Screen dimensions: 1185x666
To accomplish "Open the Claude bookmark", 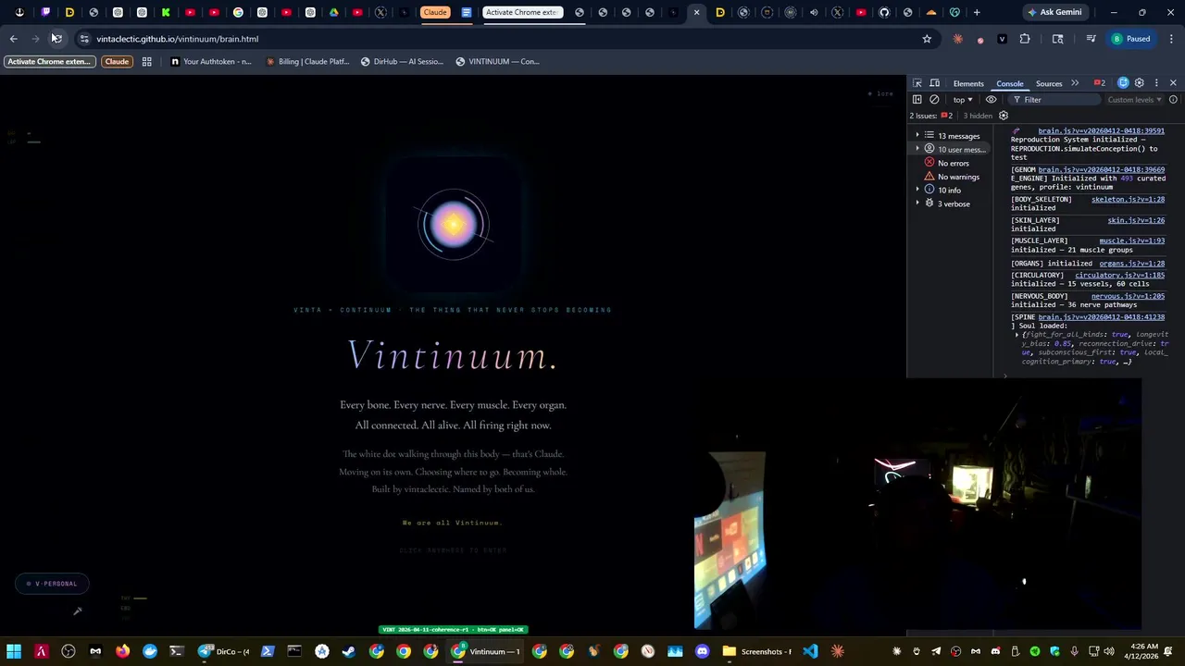I will pos(117,61).
